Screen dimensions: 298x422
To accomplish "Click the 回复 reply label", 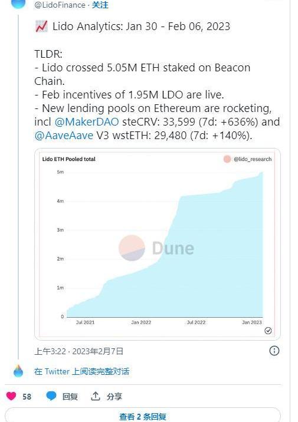I will click(70, 396).
